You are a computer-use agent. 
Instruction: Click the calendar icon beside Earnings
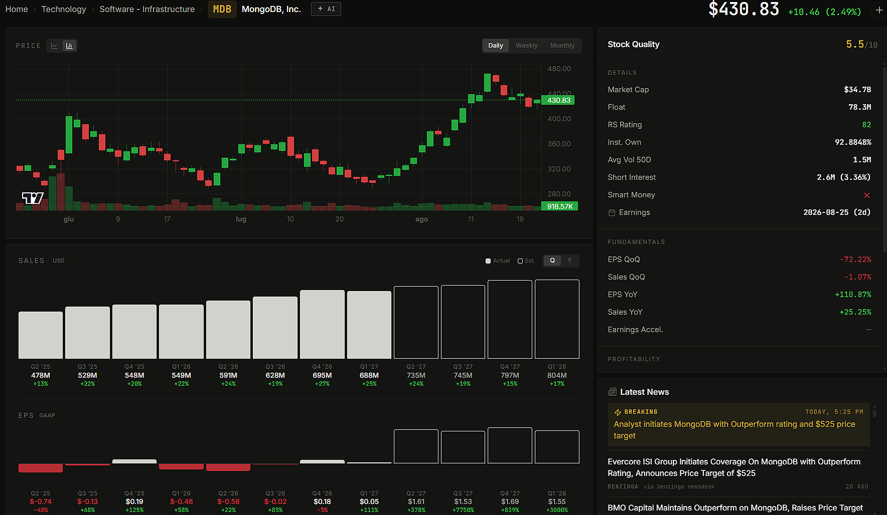[612, 212]
